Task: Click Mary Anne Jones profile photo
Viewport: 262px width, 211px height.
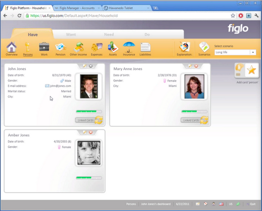Action: (194, 86)
